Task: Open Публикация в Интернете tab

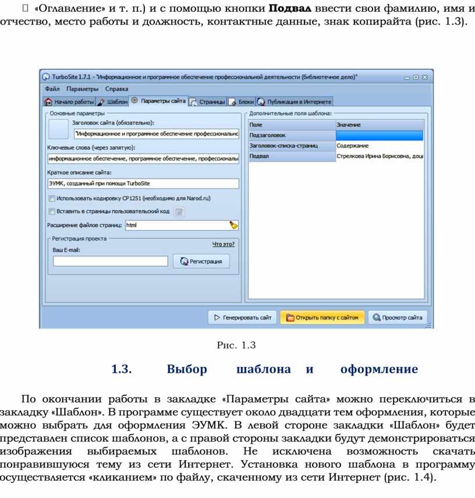Action: (x=295, y=101)
